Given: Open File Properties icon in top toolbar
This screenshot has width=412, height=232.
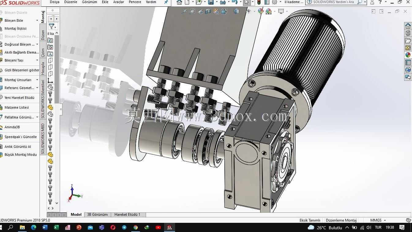Looking at the screenshot, I should point(267,2).
